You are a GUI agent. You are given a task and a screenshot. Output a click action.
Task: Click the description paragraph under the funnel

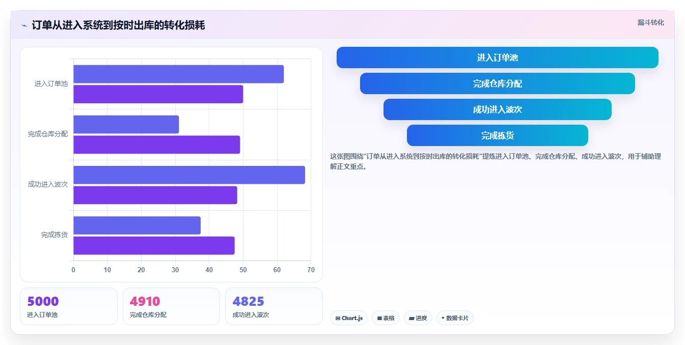pyautogui.click(x=496, y=161)
